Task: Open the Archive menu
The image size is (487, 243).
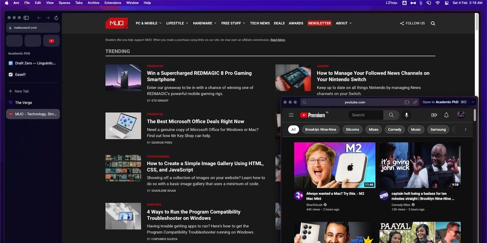Action: [93, 3]
